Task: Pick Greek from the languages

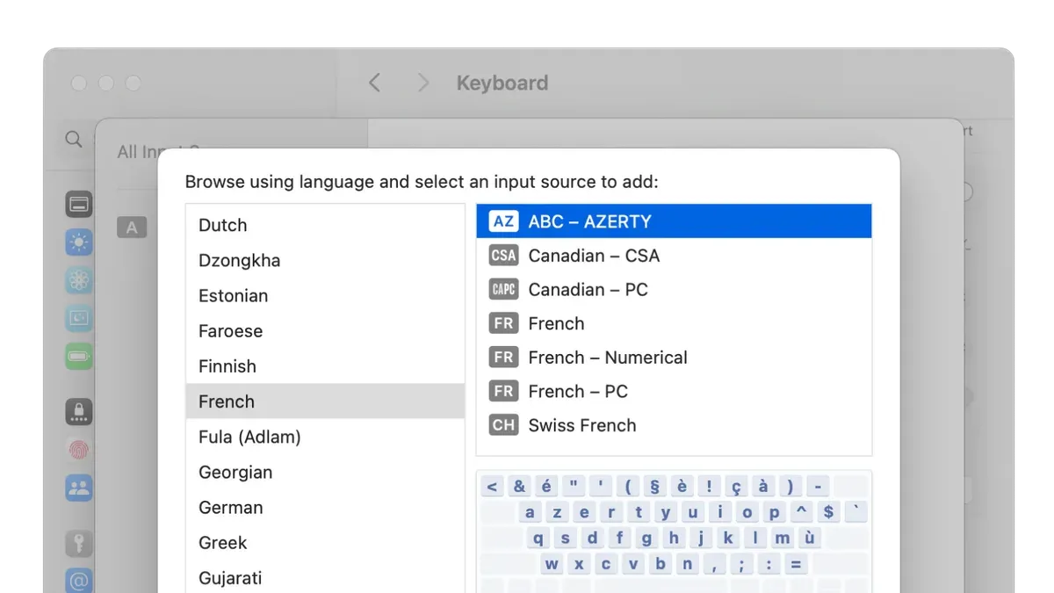Action: [x=325, y=543]
